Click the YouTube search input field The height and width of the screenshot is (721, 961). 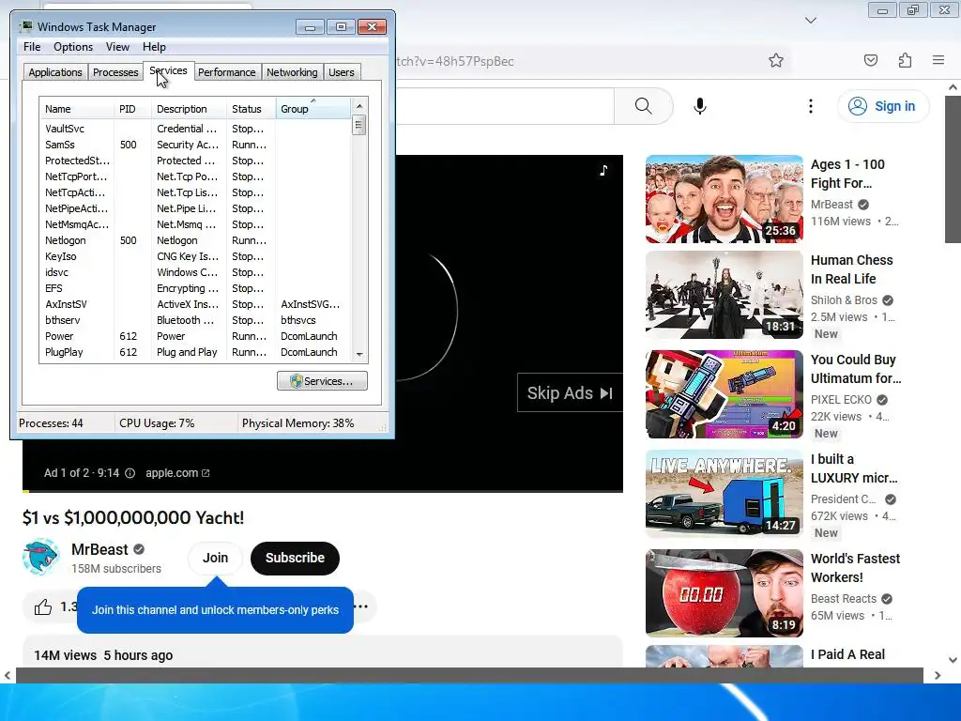505,106
